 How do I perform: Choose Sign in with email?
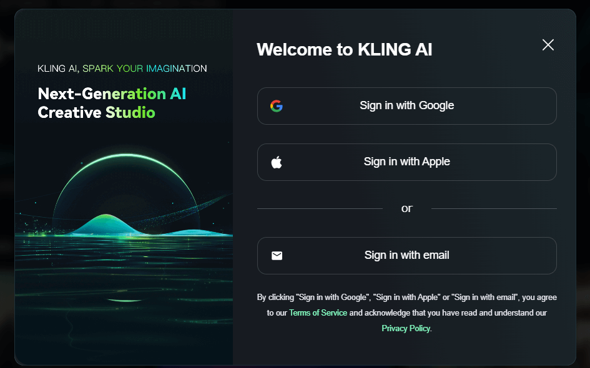[406, 256]
